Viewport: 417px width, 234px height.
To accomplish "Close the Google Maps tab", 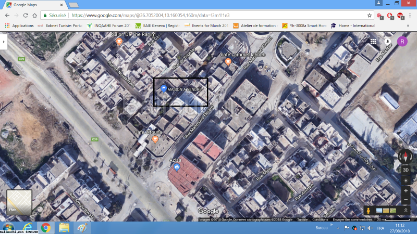I will (x=62, y=5).
